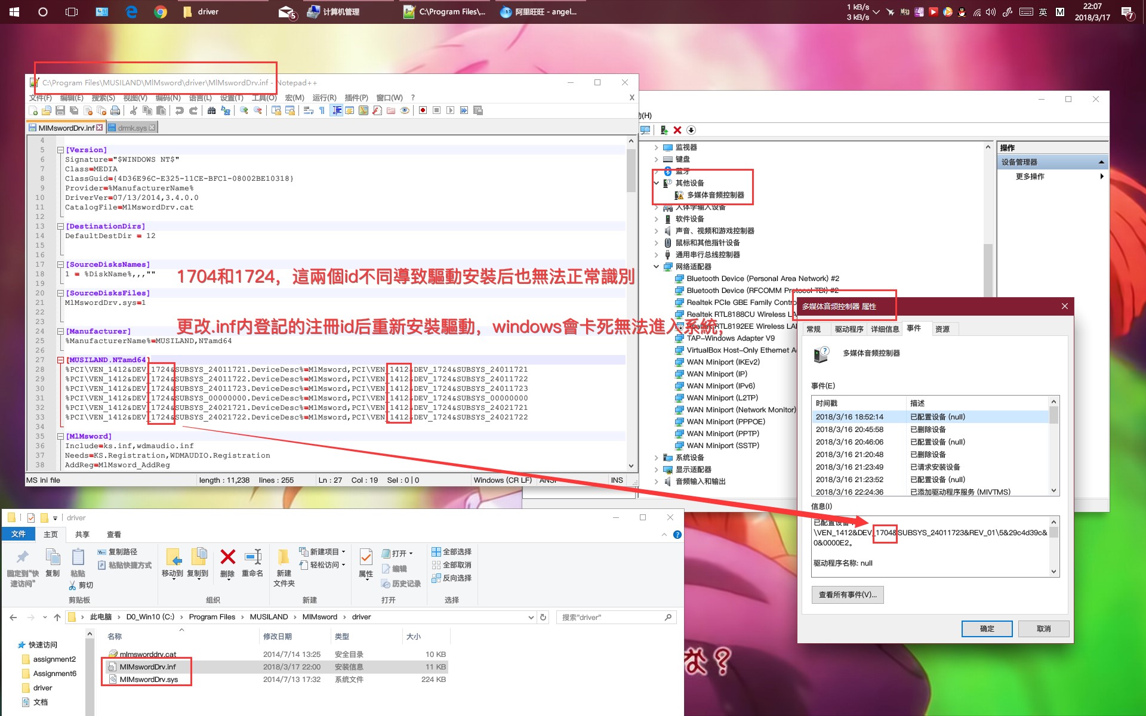This screenshot has width=1146, height=716.
Task: Click the Find binoculars toolbar icon
Action: tap(211, 110)
